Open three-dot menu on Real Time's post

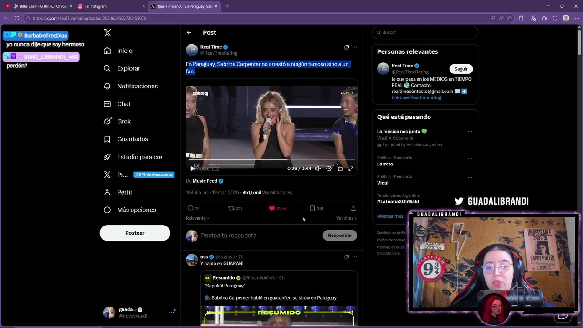[355, 47]
